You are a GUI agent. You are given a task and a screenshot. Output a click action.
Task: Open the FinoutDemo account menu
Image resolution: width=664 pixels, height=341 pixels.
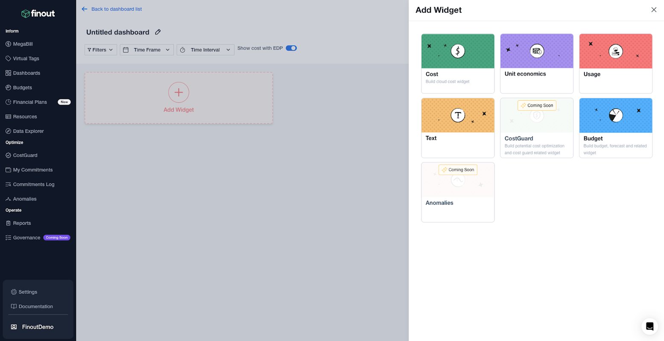coord(38,327)
